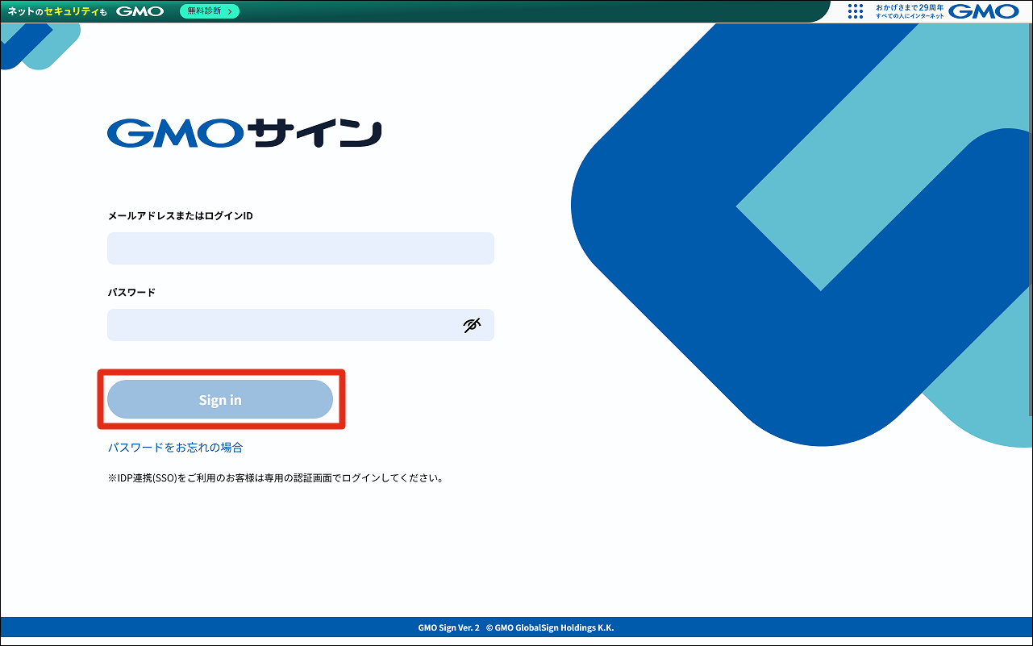Click the メールアドレスまたはログインID label
This screenshot has width=1033, height=646.
coord(180,216)
